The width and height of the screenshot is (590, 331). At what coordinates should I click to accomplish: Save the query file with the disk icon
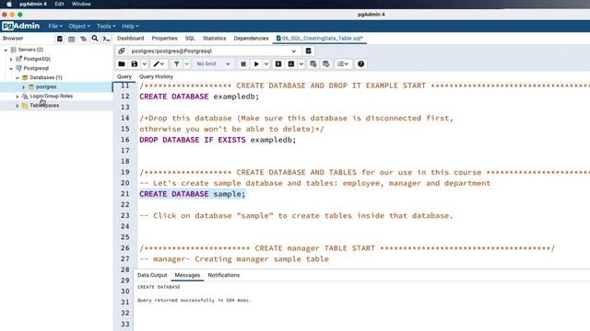(135, 64)
